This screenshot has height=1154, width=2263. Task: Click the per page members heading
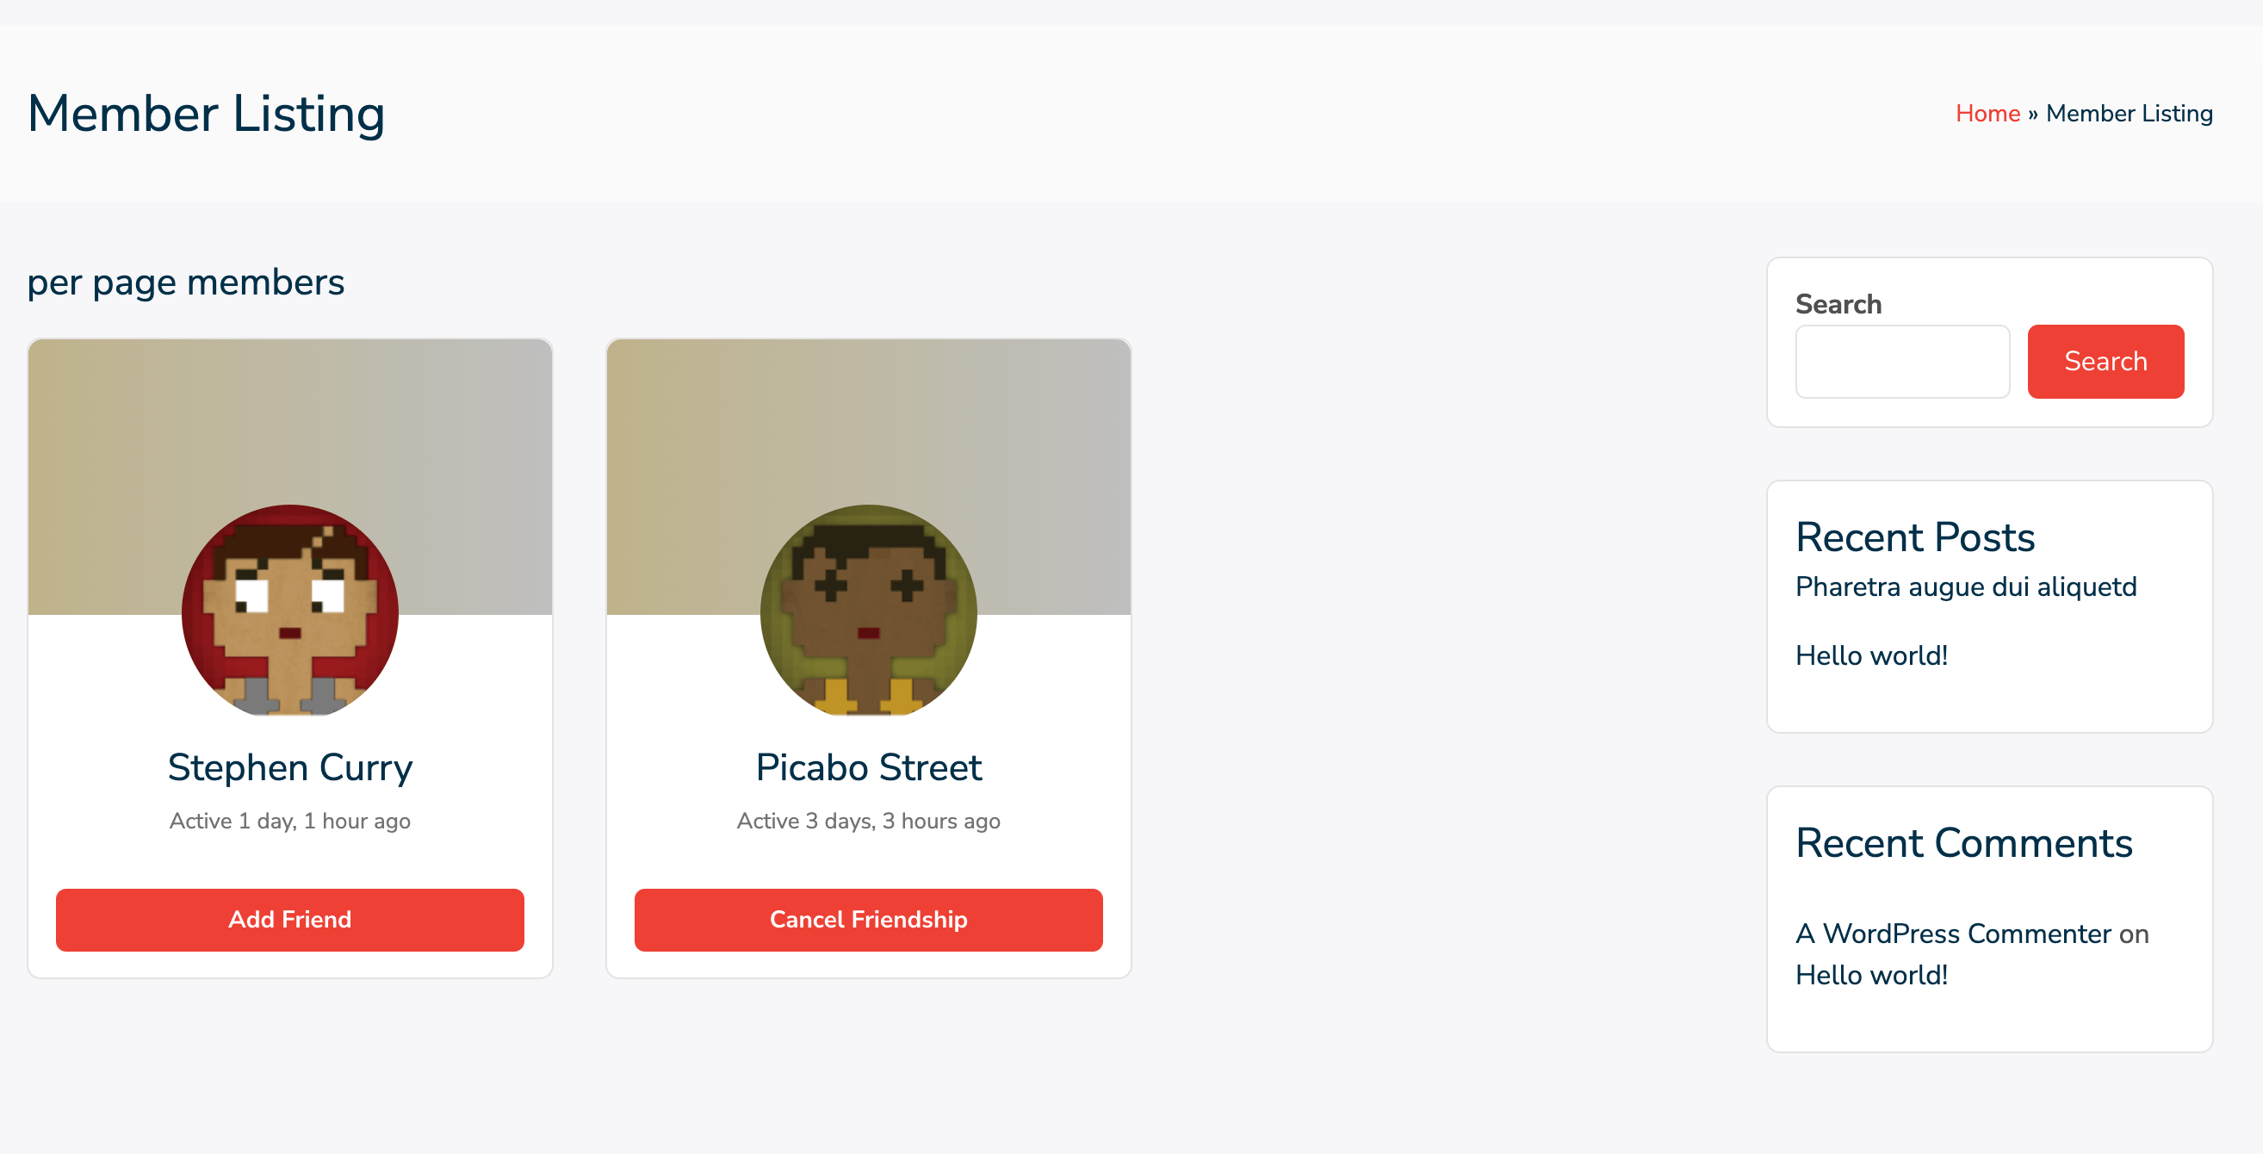coord(185,283)
